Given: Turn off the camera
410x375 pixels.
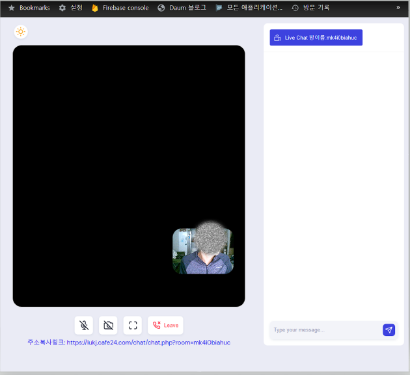Looking at the screenshot, I should click(x=108, y=325).
